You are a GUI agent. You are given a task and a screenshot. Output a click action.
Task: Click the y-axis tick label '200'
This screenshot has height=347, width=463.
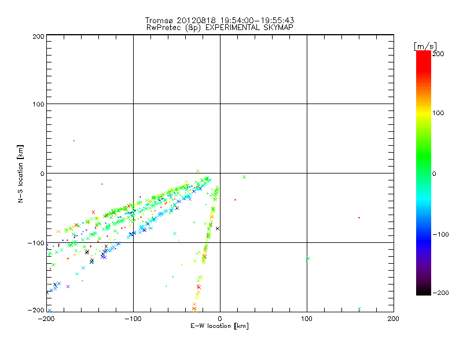(x=38, y=36)
